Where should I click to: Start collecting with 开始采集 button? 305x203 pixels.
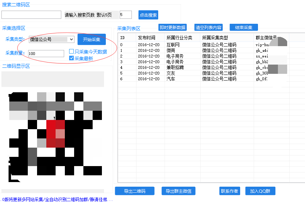[92, 39]
